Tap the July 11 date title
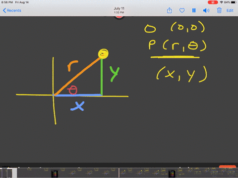The height and width of the screenshot is (178, 238). pos(119,8)
